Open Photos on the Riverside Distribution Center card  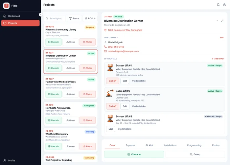click(x=88, y=68)
